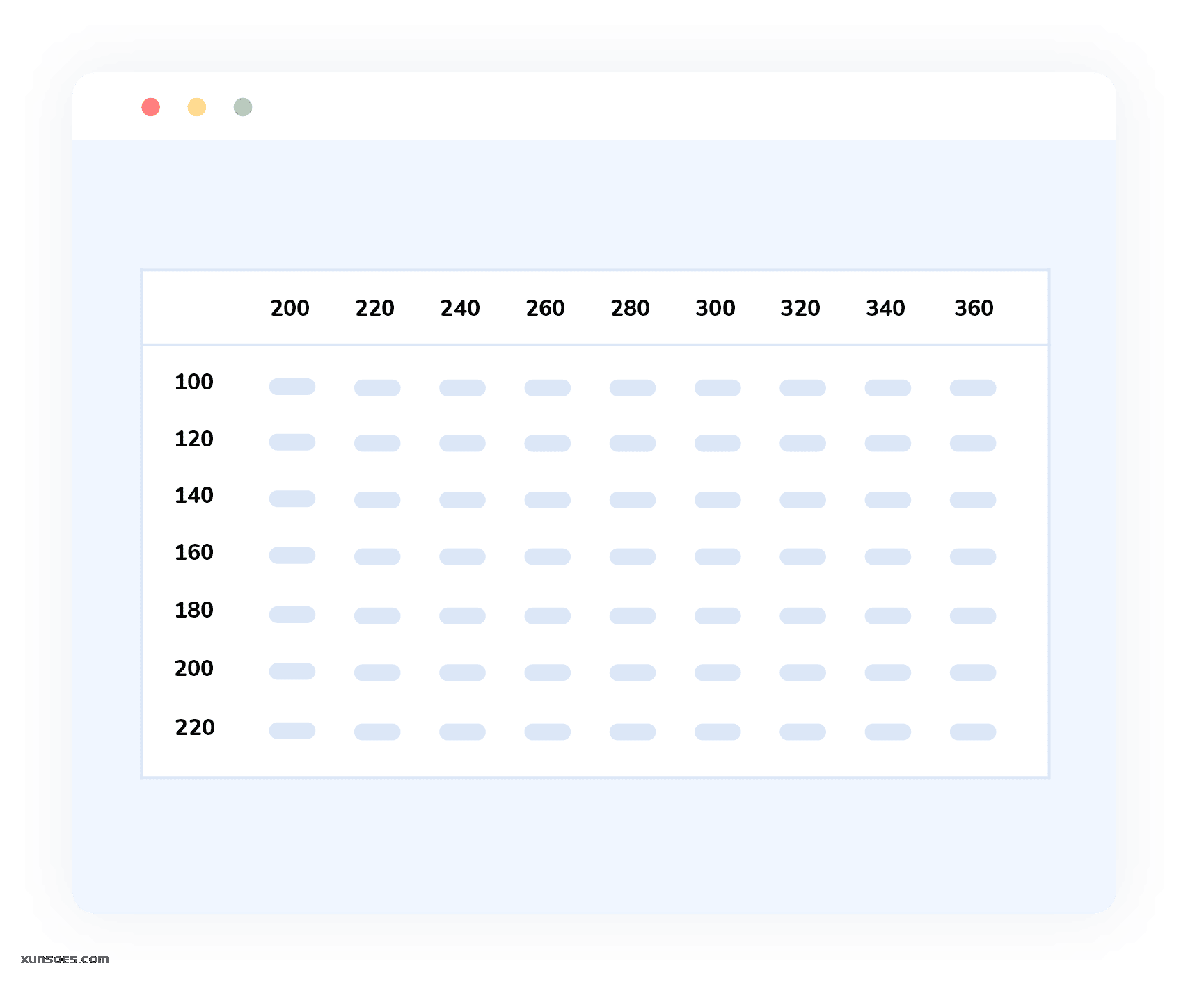Select the 220 row label

coord(195,727)
